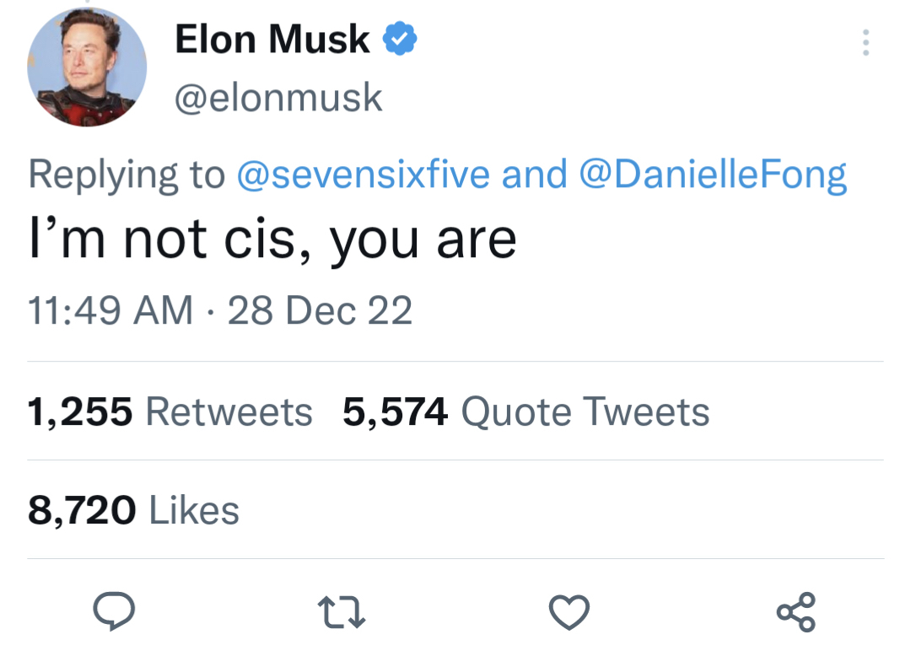Visit the @DanielleFong mention

[713, 175]
